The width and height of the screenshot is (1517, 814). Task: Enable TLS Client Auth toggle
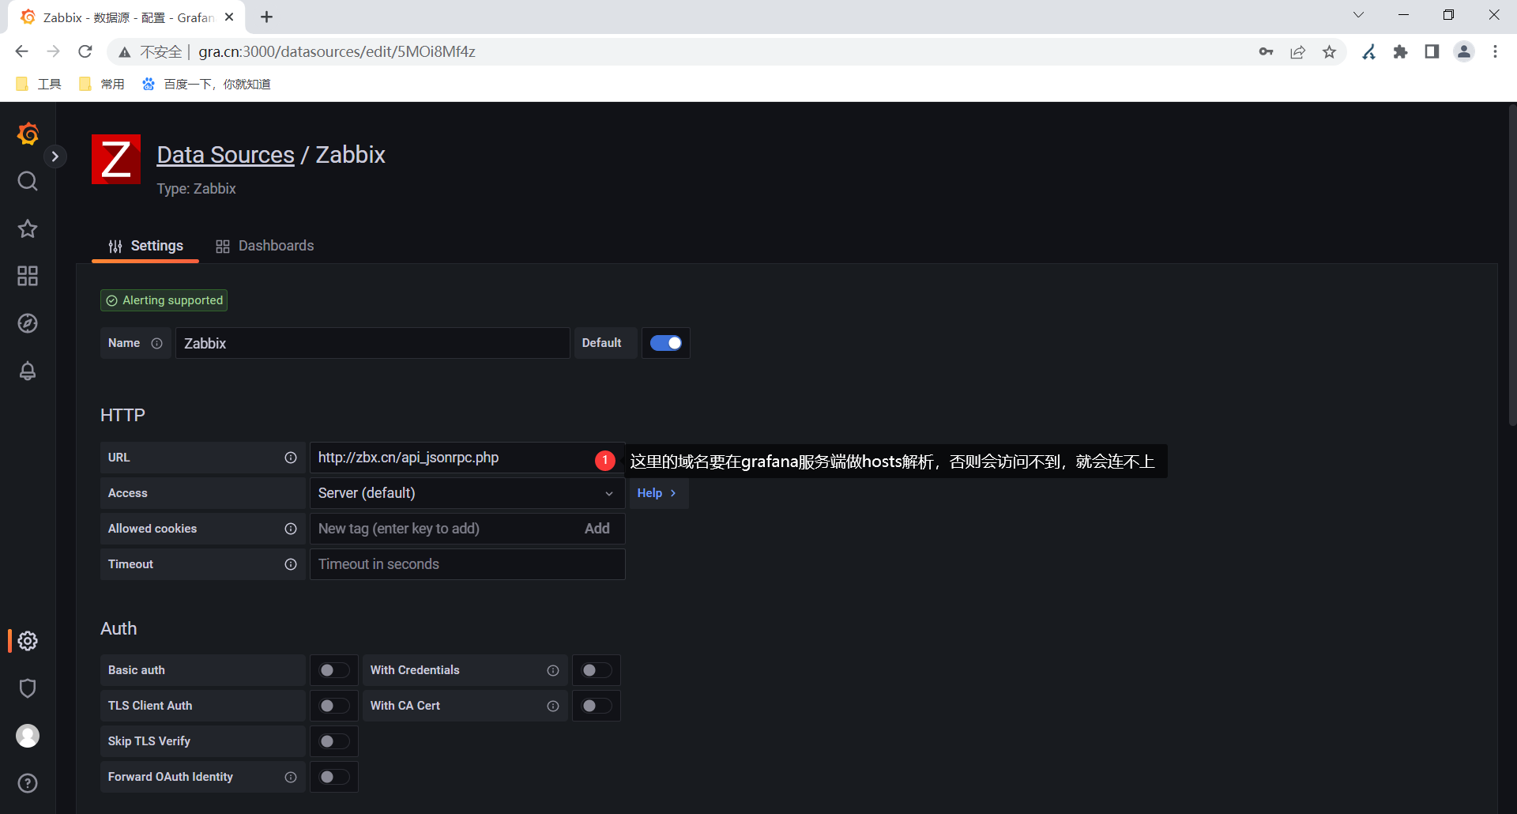[333, 706]
